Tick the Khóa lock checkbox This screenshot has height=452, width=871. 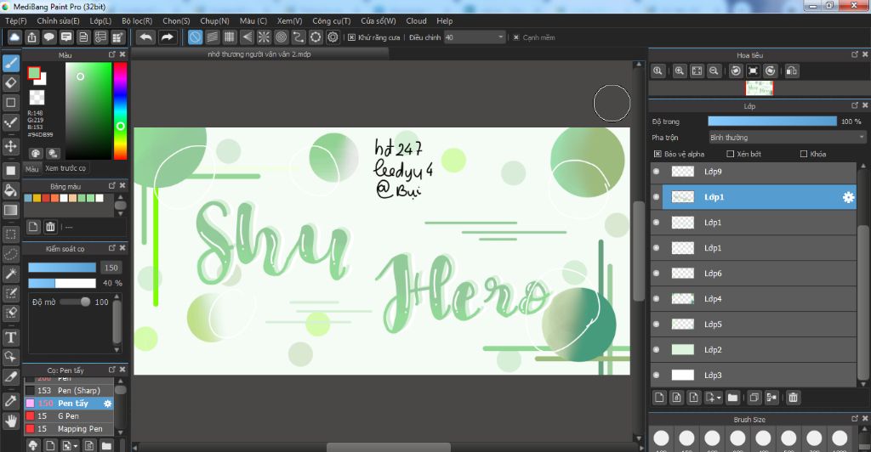tap(804, 154)
